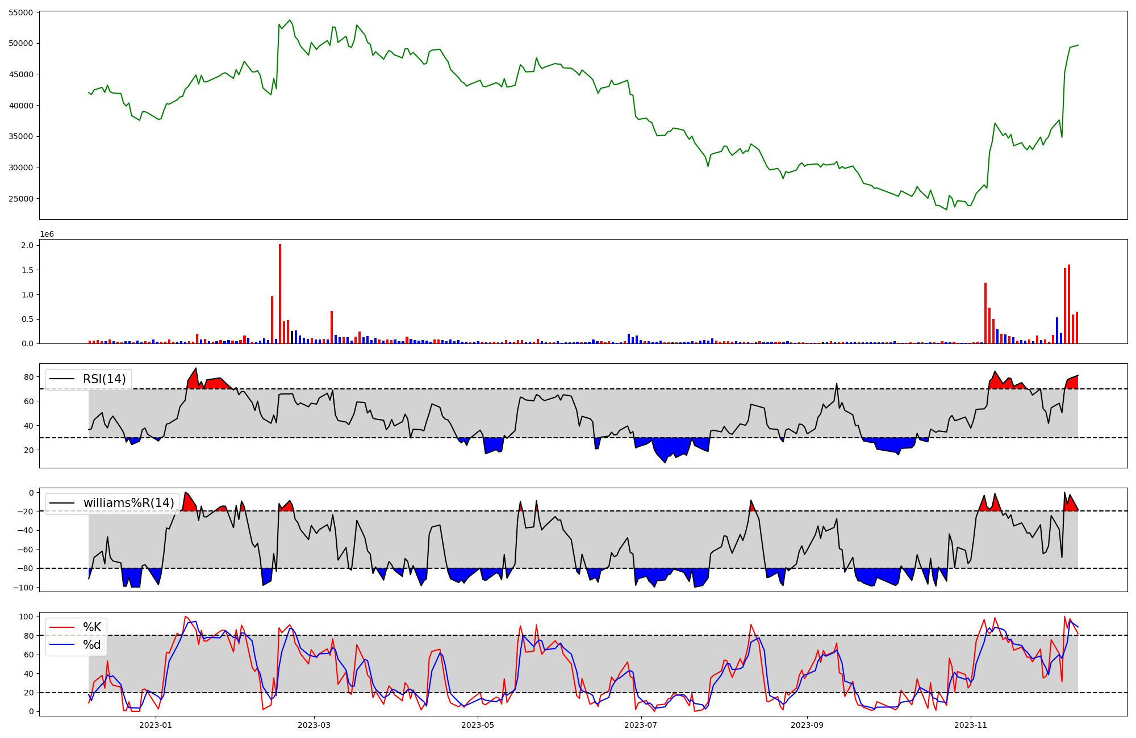This screenshot has width=1136, height=738.
Task: Click the red %K legend line swatch
Action: tap(62, 627)
